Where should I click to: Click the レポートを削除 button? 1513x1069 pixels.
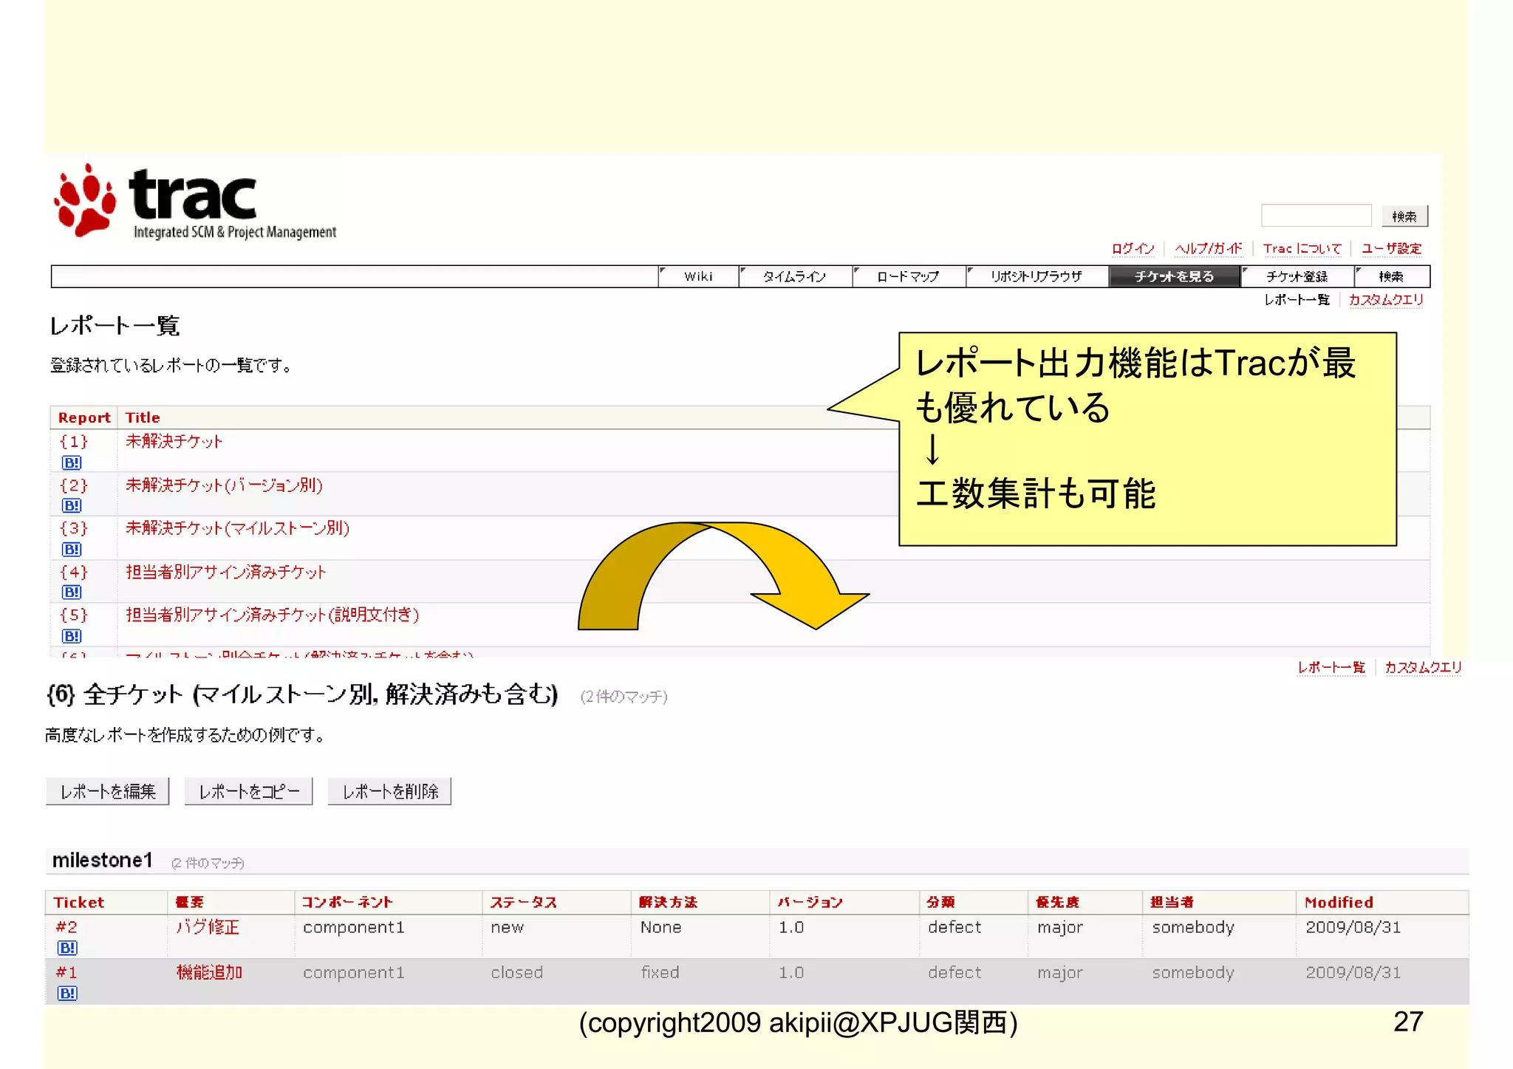coord(390,791)
